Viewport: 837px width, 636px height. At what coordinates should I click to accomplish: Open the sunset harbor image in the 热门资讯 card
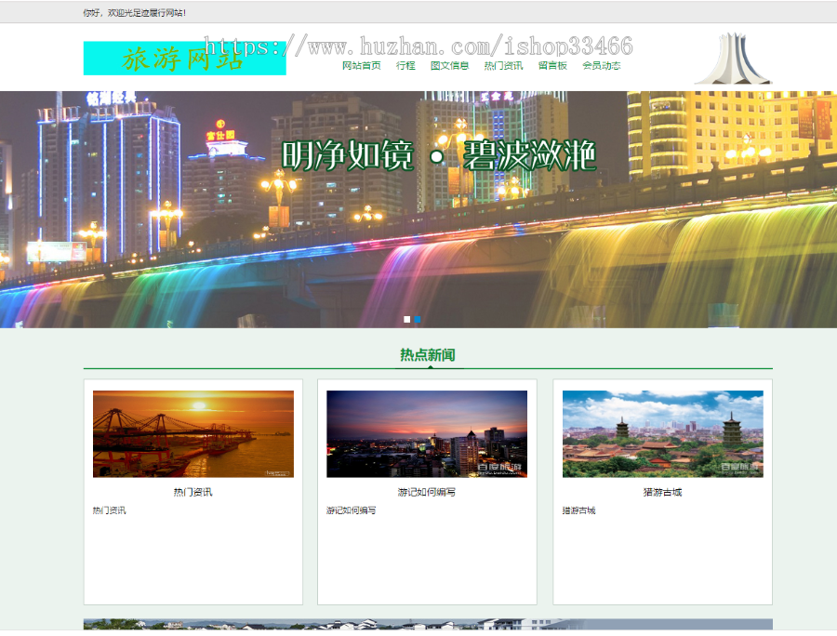click(x=193, y=434)
